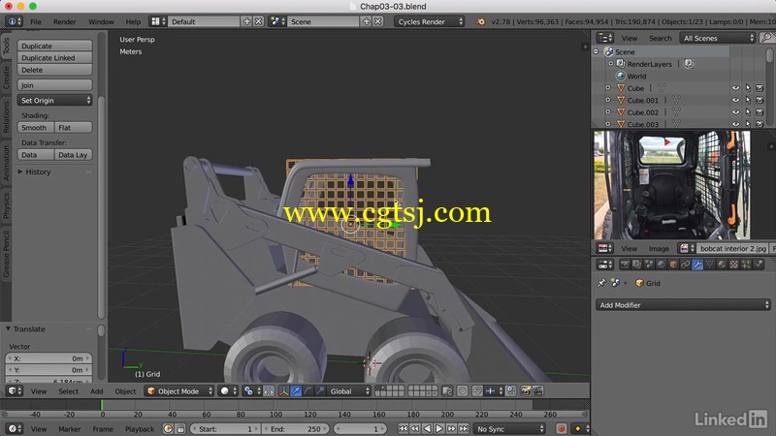Open the Particles properties tab
This screenshot has width=776, height=436.
tap(746, 265)
